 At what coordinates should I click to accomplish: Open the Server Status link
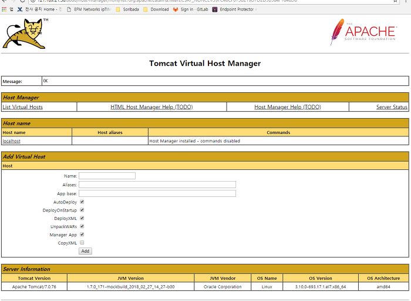[x=392, y=107]
